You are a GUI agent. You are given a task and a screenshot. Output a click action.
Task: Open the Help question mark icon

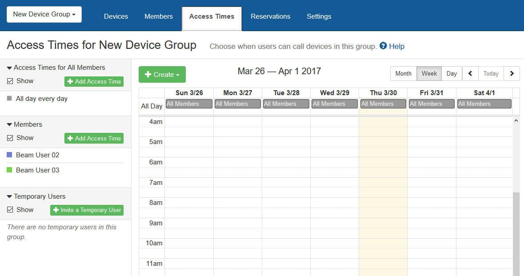383,46
